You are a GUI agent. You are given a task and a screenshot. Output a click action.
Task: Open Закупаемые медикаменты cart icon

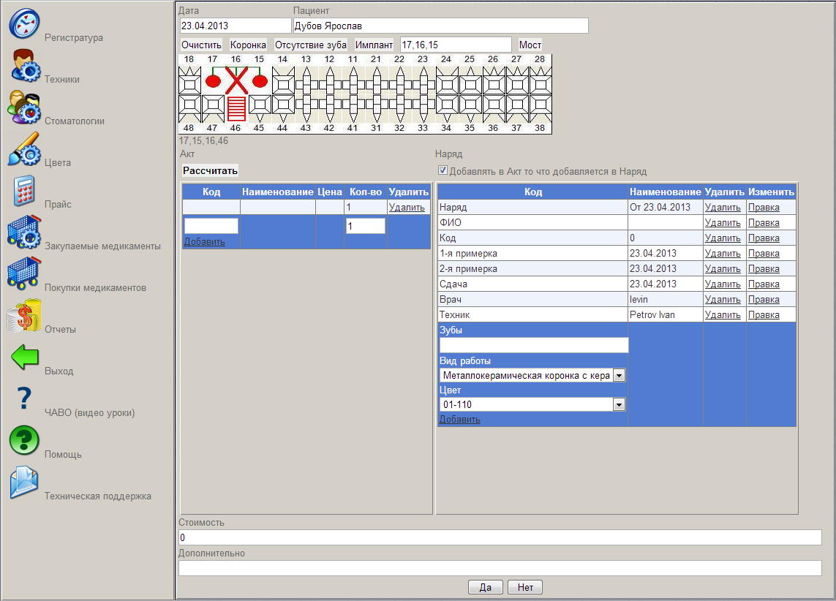tap(24, 233)
